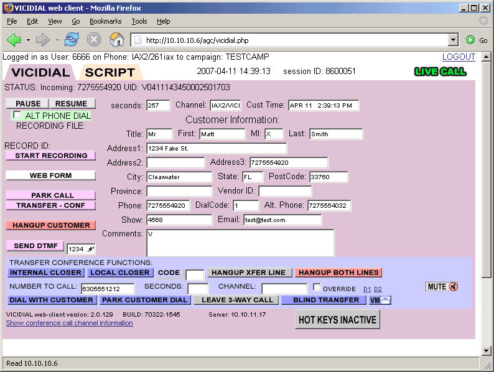Click the MUTE speaker icon

click(452, 287)
